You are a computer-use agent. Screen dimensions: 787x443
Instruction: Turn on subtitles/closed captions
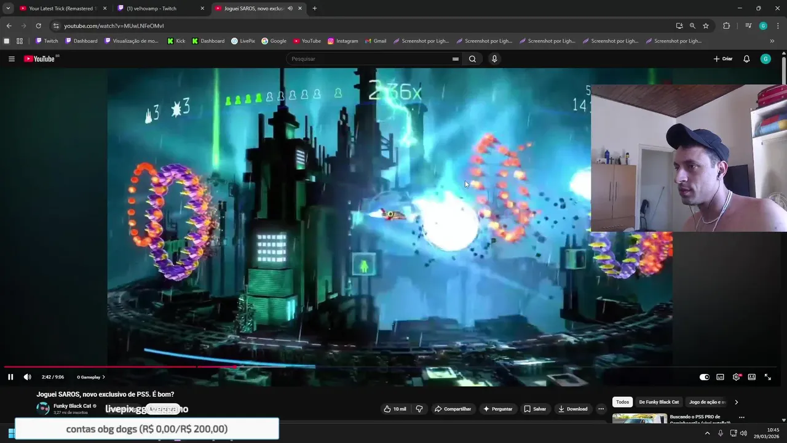click(720, 377)
